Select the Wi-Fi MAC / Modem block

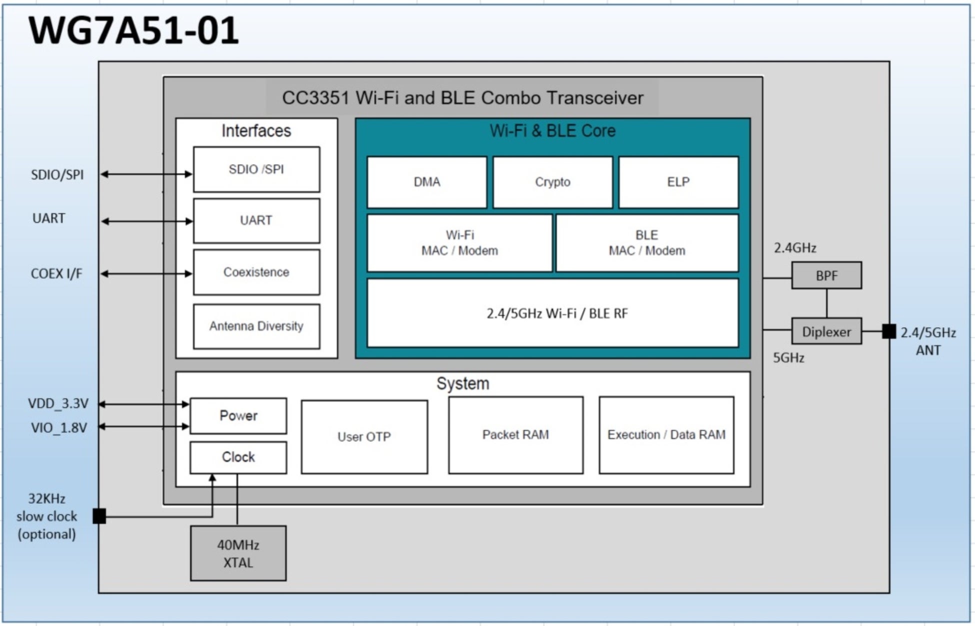point(459,243)
